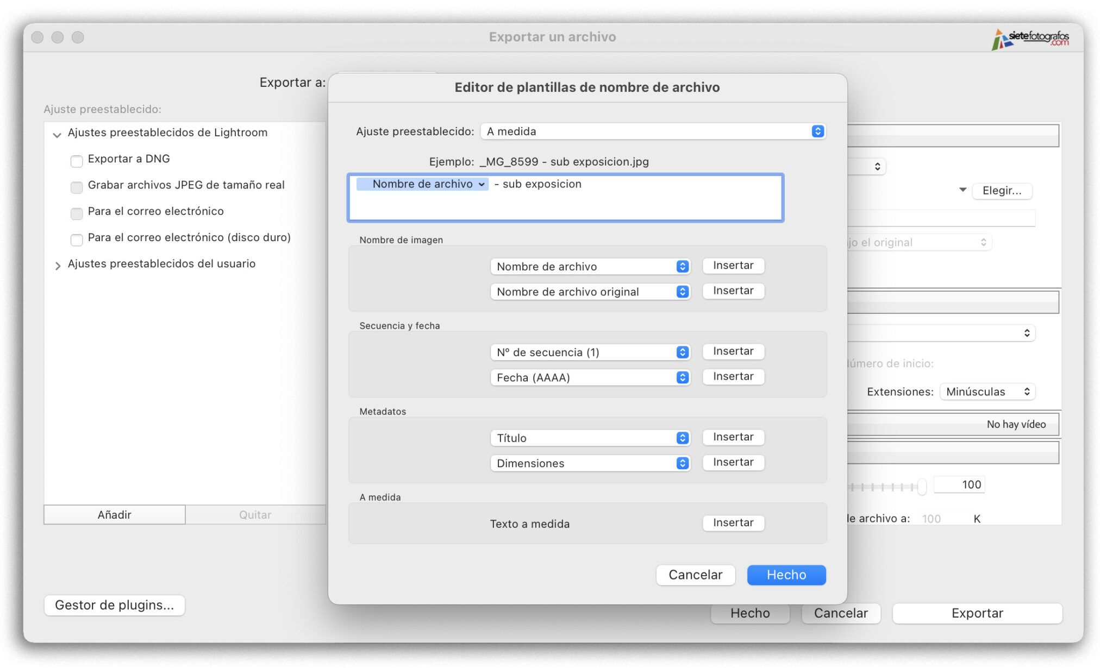
Task: Open 'Gestor de plugins...'
Action: 114,605
